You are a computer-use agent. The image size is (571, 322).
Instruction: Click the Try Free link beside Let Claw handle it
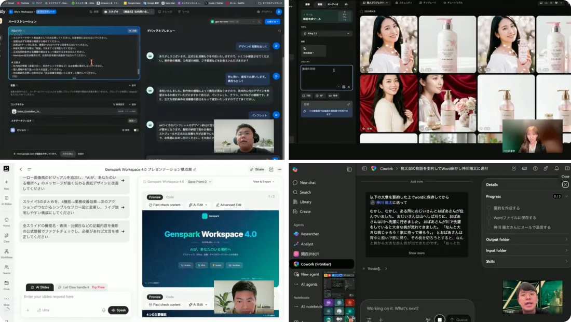coord(98,287)
